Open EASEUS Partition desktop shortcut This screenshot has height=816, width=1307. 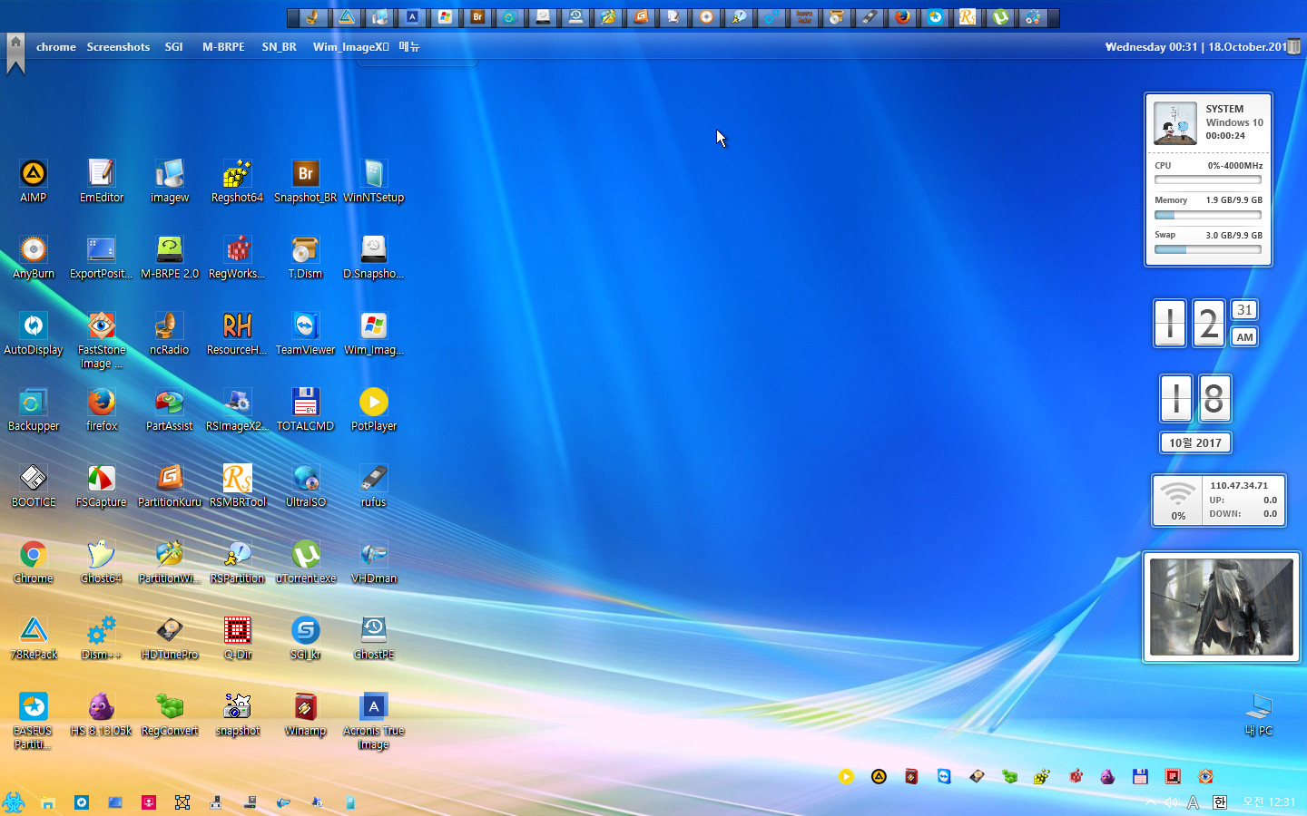point(34,721)
